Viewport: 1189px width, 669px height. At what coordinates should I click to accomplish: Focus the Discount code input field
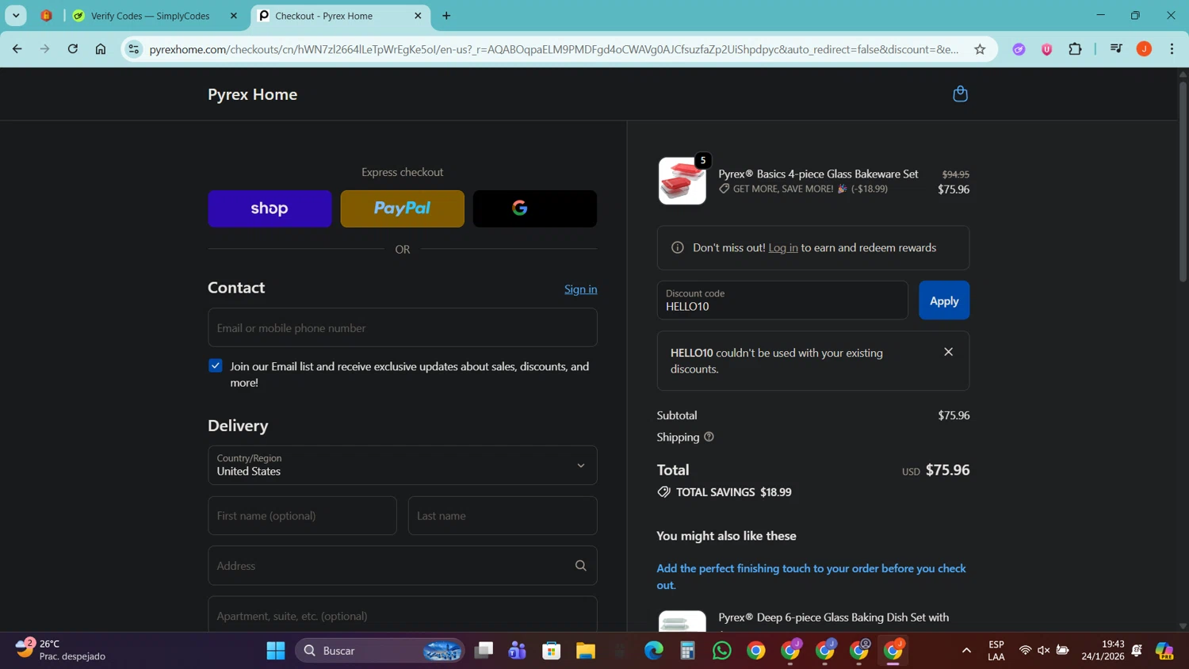pos(782,300)
